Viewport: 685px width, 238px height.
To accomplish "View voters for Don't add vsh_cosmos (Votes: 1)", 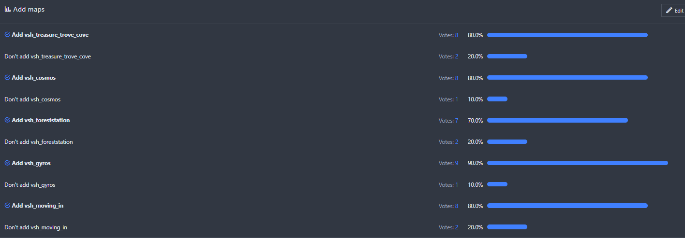I will pos(448,99).
